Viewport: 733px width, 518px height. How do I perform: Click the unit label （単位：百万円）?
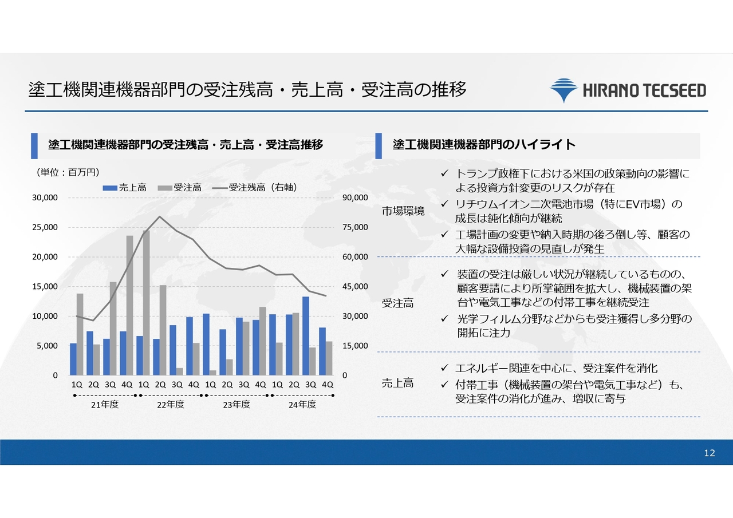tap(67, 172)
